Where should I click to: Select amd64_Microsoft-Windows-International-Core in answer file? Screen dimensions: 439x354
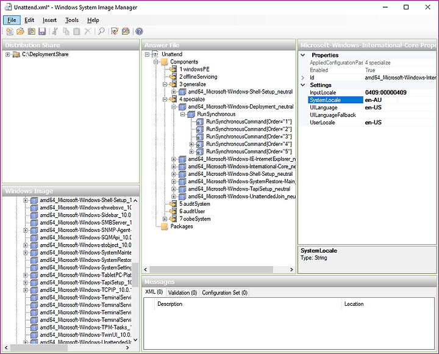pyautogui.click(x=241, y=167)
